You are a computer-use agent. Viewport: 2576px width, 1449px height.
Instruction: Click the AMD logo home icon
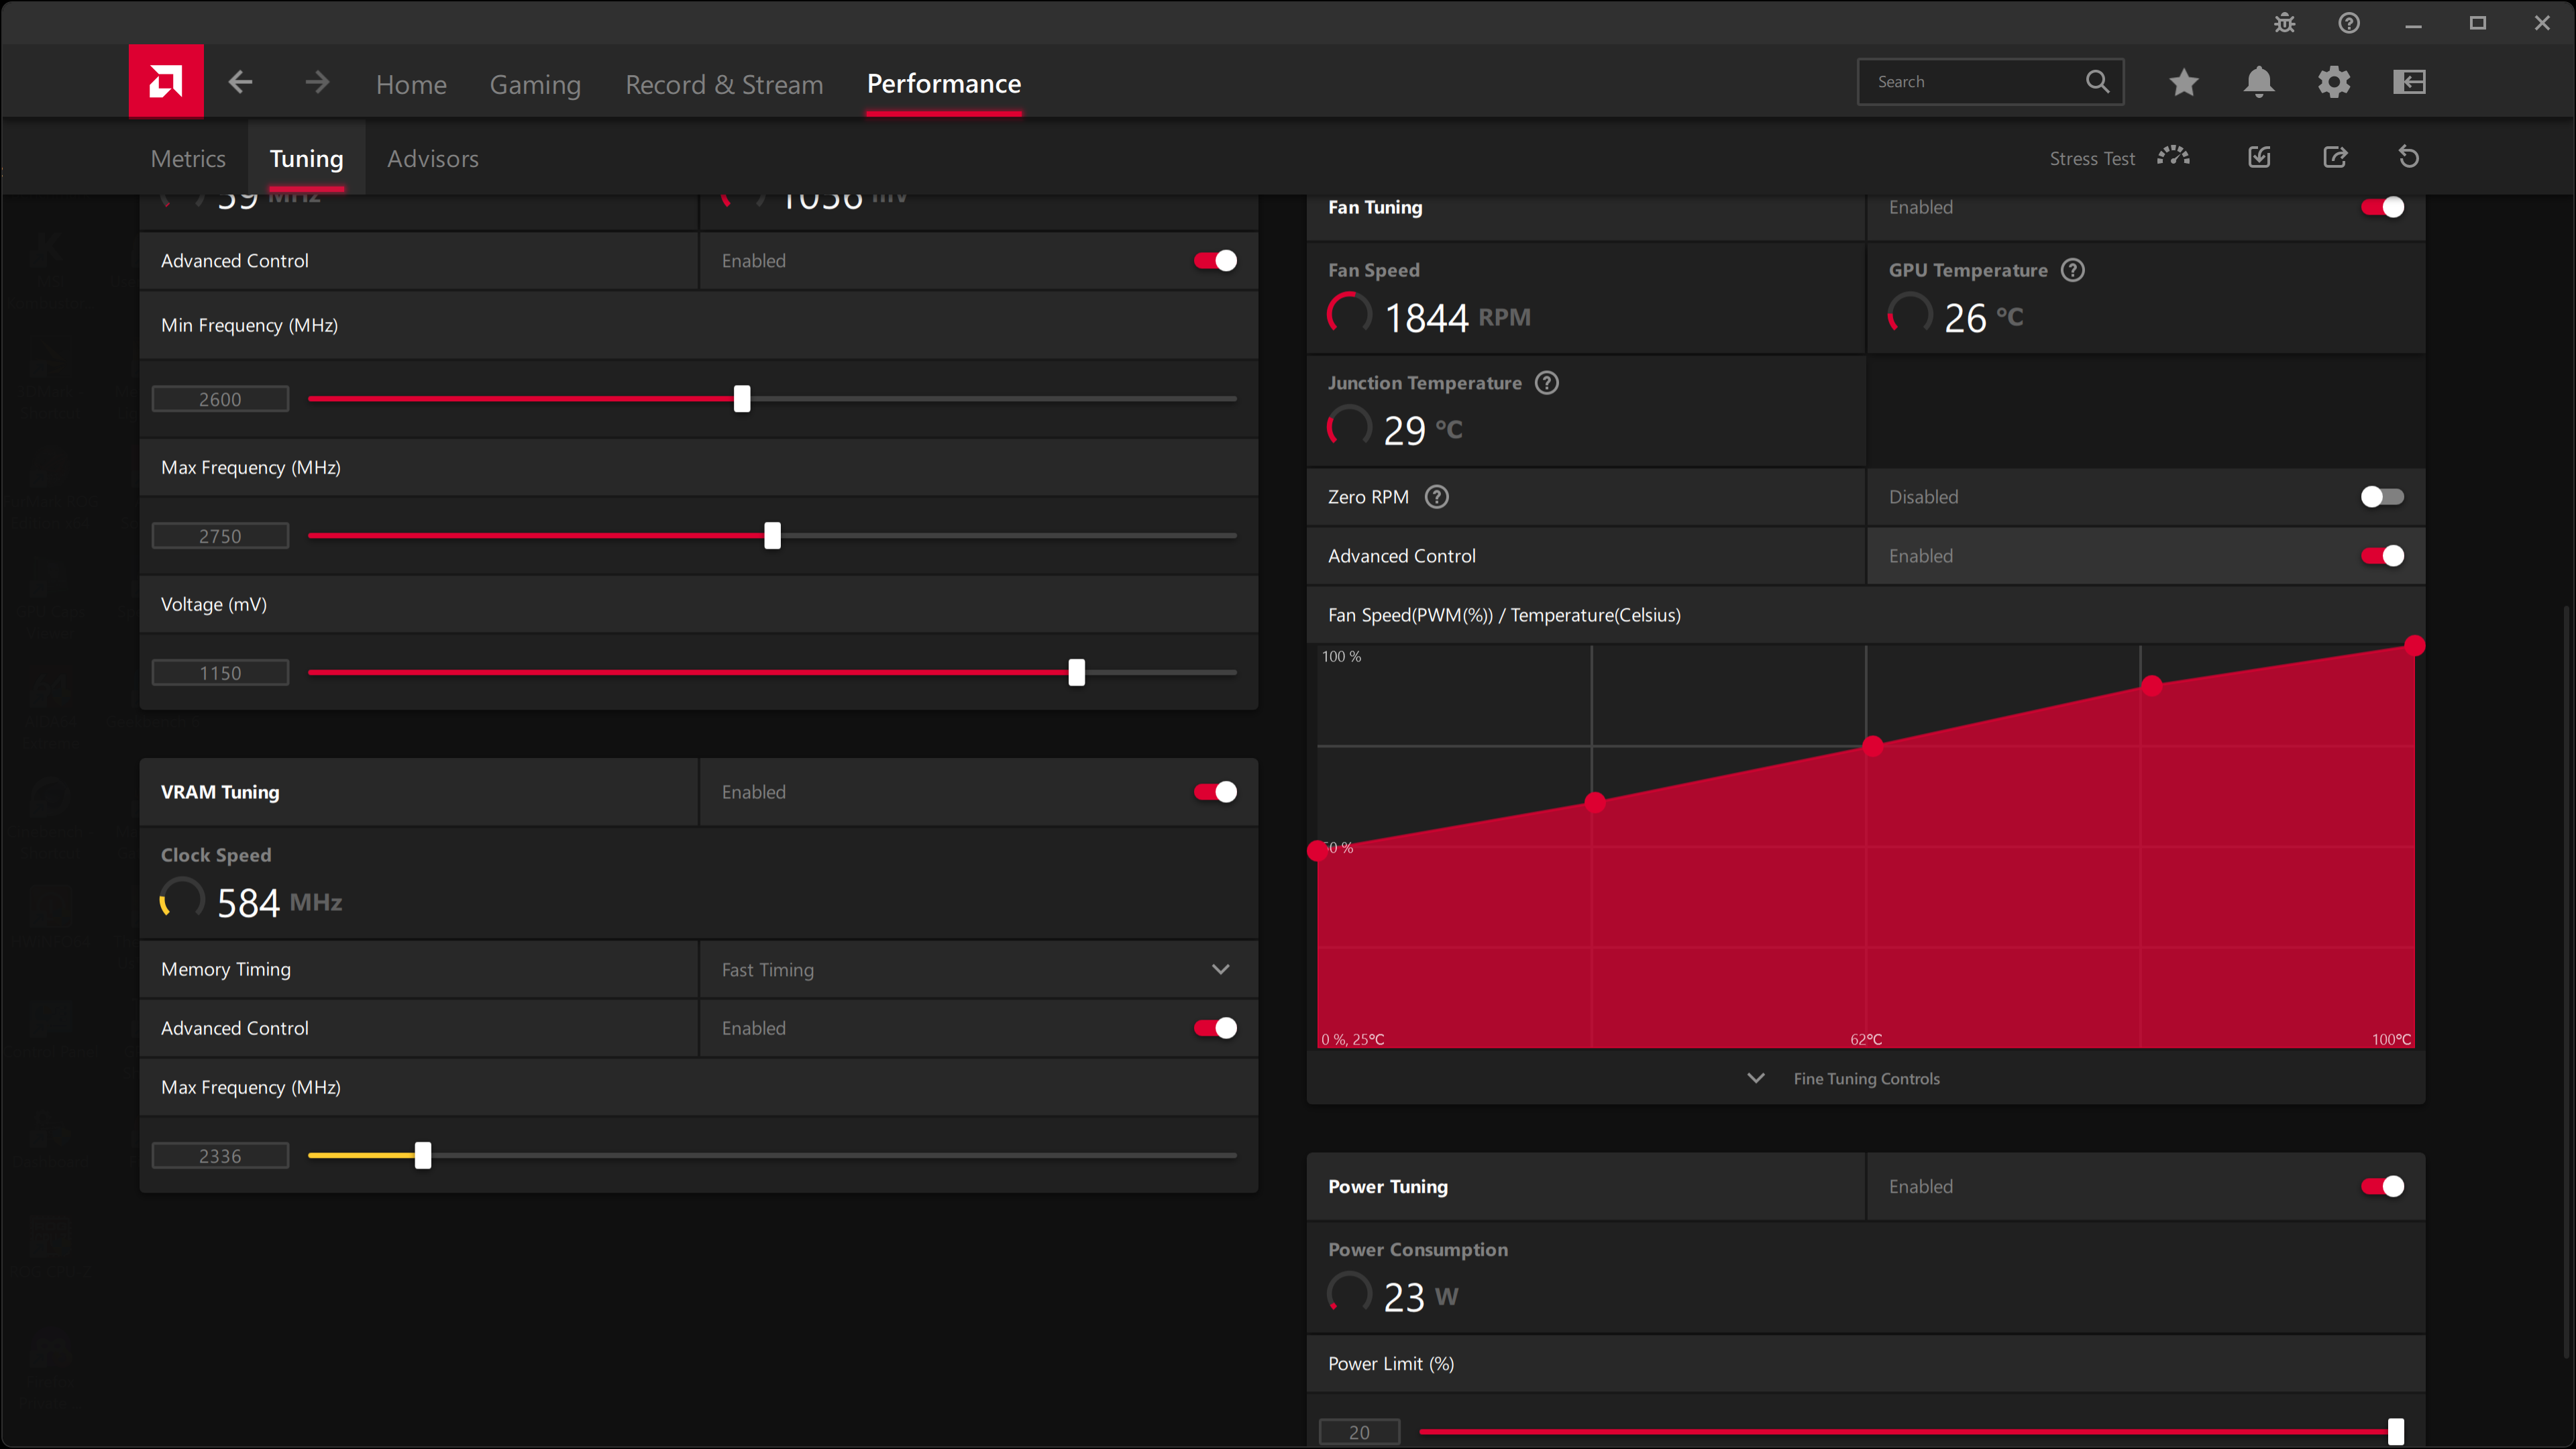166,81
